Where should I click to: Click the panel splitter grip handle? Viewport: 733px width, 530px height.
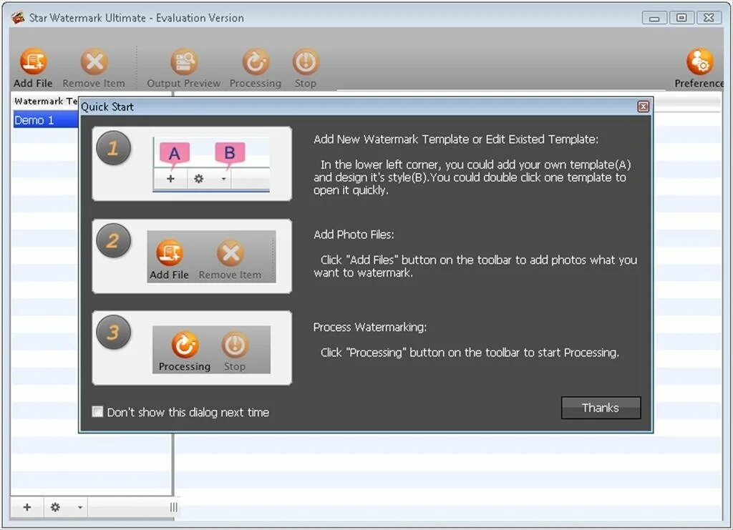click(x=173, y=507)
